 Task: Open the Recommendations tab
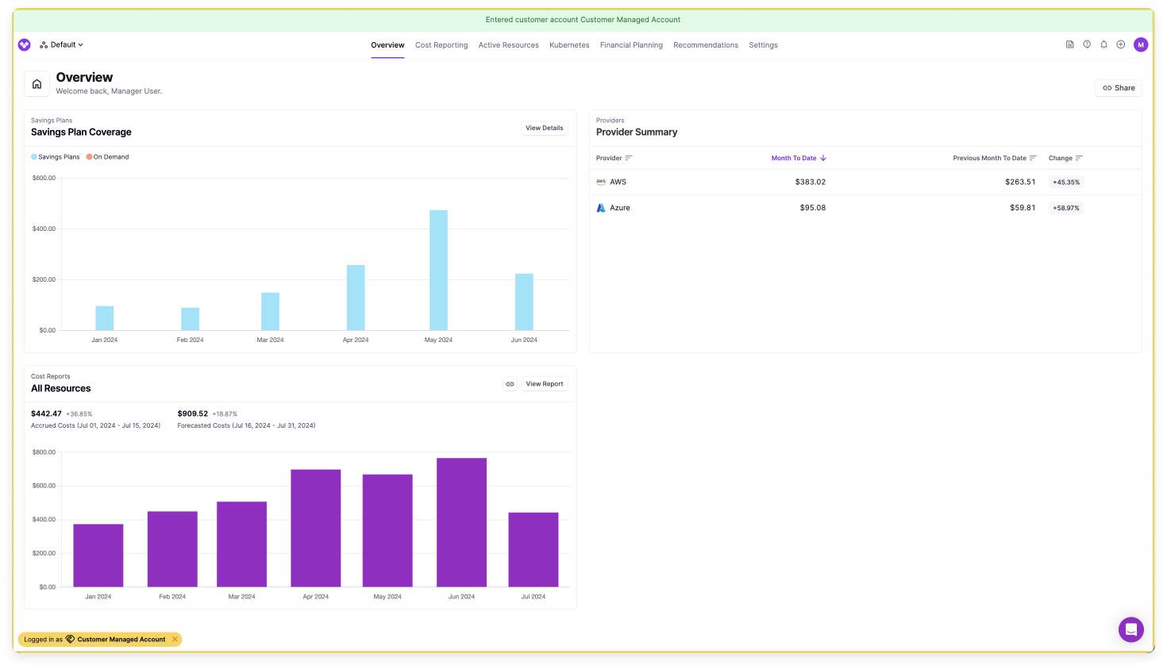(x=706, y=45)
